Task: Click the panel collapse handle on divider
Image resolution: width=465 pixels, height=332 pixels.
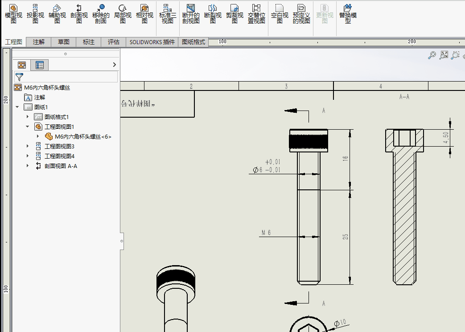Action: click(122, 241)
